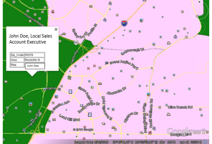212x144 pixels.
Task: Click the green golf icon by Taylor Rd
Action: coord(69,78)
